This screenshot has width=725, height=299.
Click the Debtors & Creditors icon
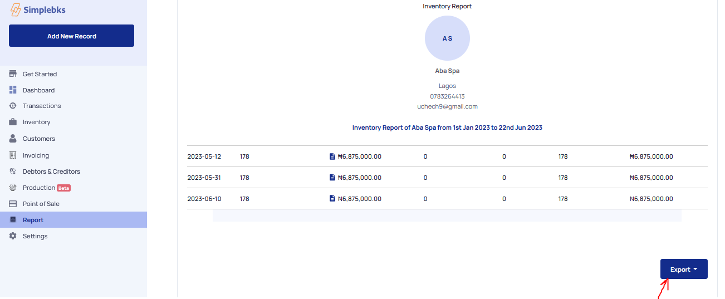pyautogui.click(x=13, y=171)
